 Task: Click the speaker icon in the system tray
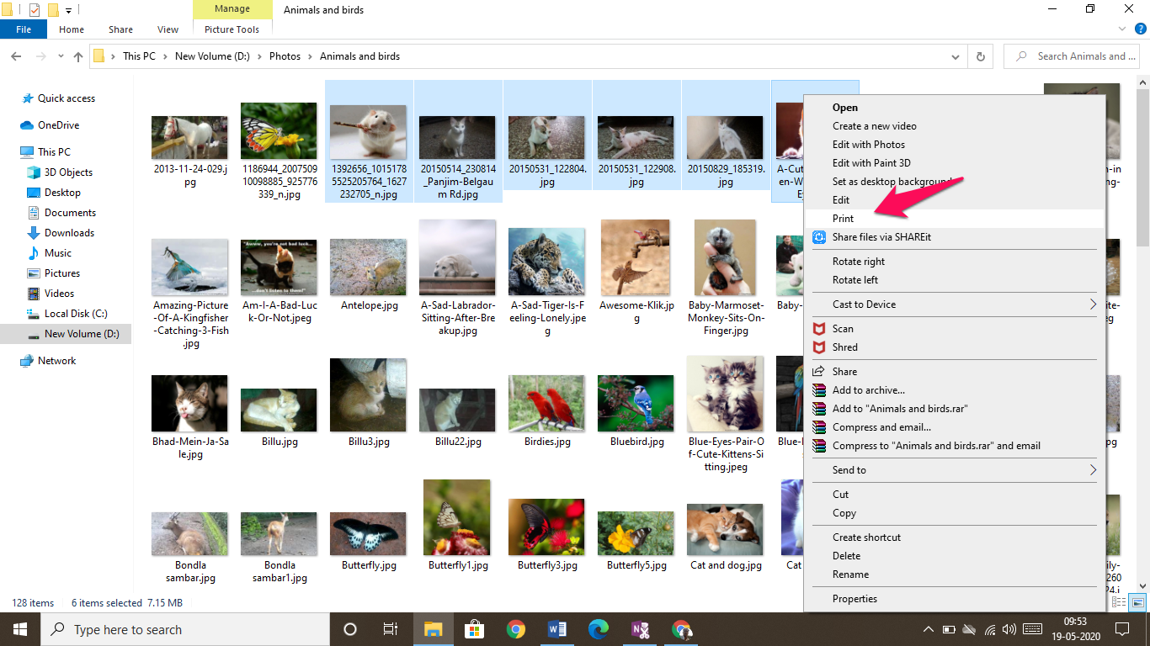tap(1007, 628)
